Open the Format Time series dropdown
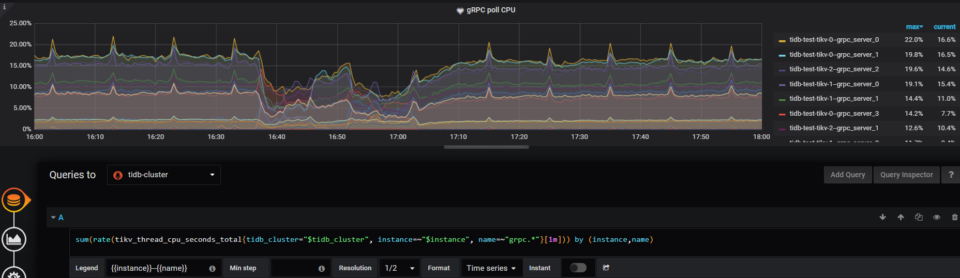This screenshot has height=278, width=960. click(x=491, y=268)
